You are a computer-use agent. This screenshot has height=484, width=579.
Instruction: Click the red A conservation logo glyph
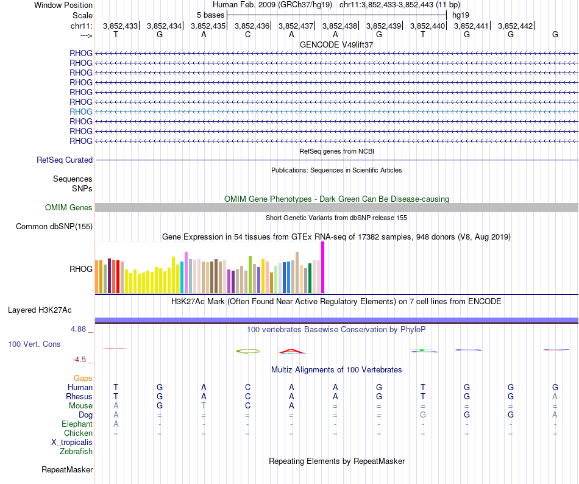click(292, 351)
